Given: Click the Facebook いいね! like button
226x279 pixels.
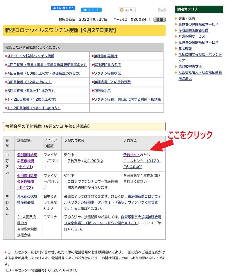Looking at the screenshot, I should pyautogui.click(x=63, y=8).
